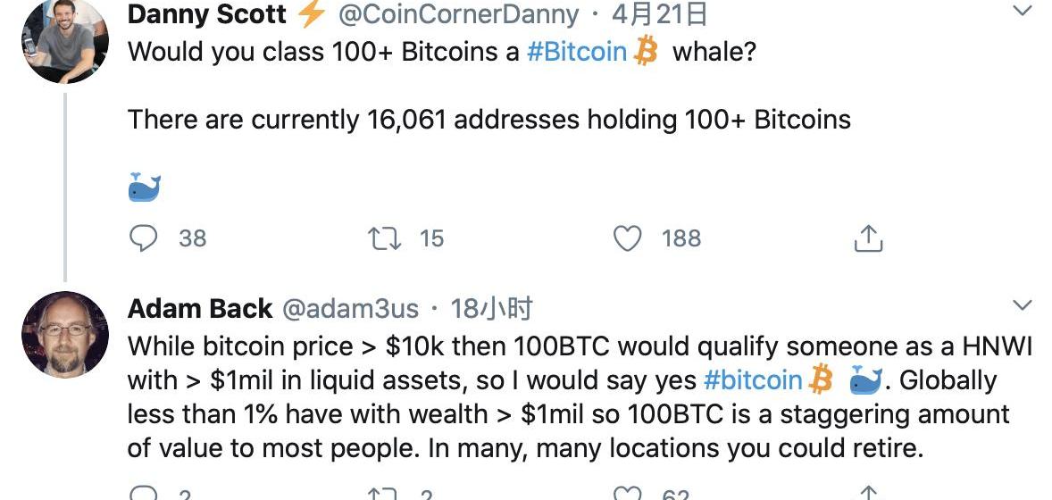The width and height of the screenshot is (1052, 500).
Task: View Danny Scott's profile picture
Action: coord(64,40)
